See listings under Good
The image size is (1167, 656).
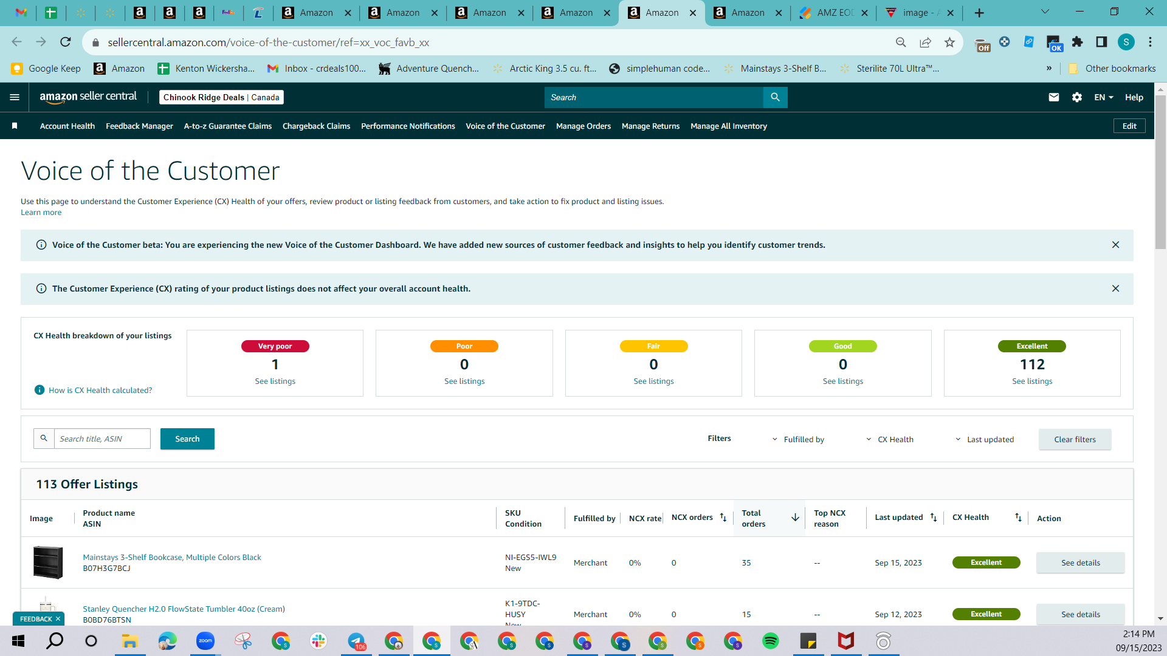[x=842, y=381]
